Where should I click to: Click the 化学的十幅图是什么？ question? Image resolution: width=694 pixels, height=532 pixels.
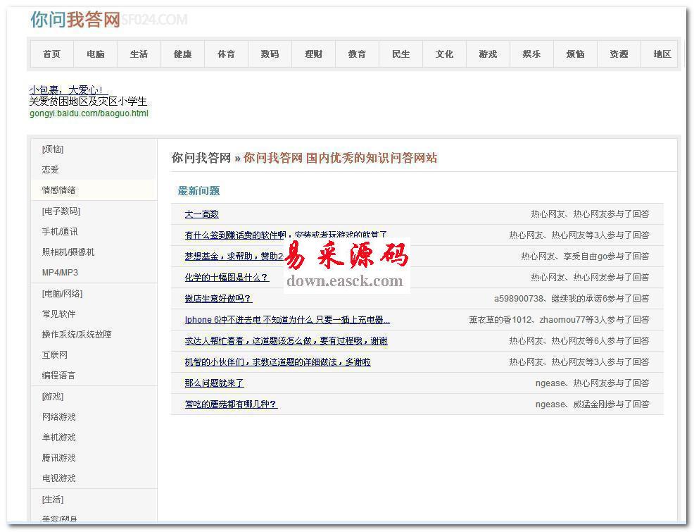pos(227,278)
